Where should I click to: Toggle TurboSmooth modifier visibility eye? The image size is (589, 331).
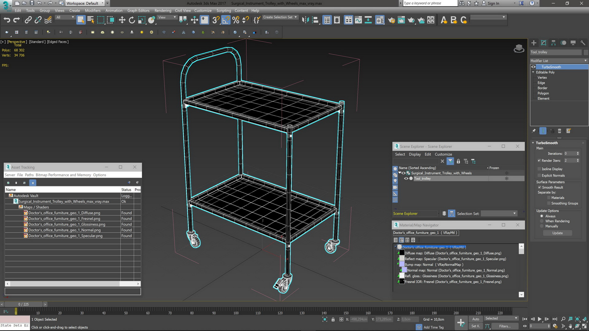(x=533, y=67)
